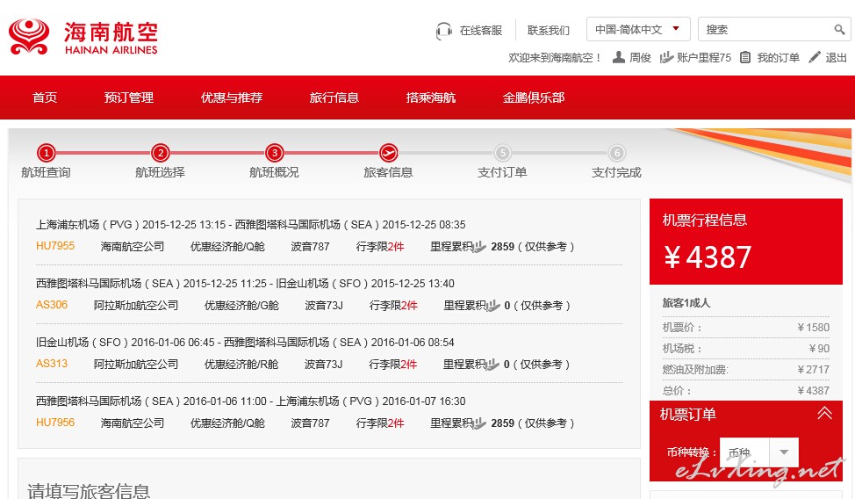Open the 搭乘海航 menu
This screenshot has width=855, height=499.
coord(431,98)
